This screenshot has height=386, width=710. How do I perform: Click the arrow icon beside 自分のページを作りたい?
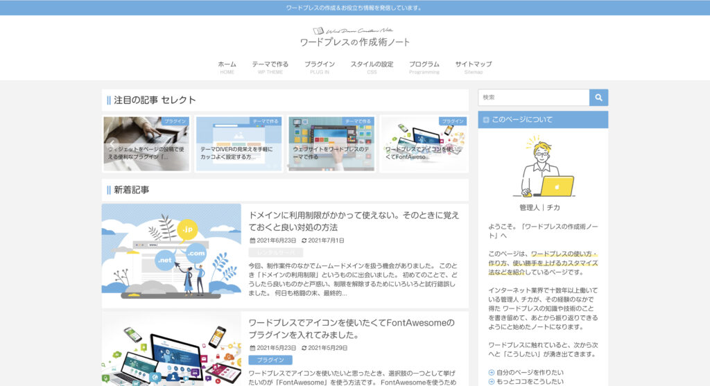[x=491, y=372]
